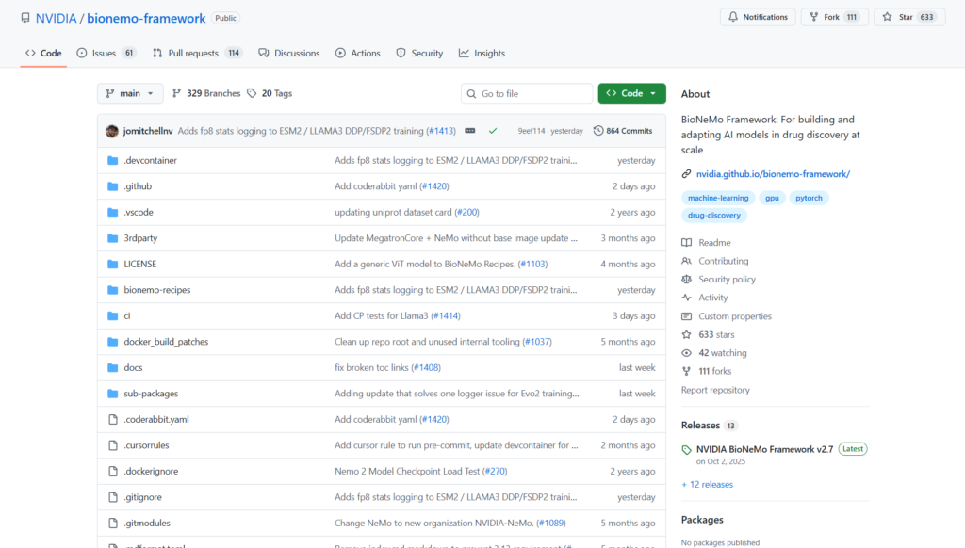The width and height of the screenshot is (965, 548).
Task: Switch to the Issues tab
Action: 106,53
